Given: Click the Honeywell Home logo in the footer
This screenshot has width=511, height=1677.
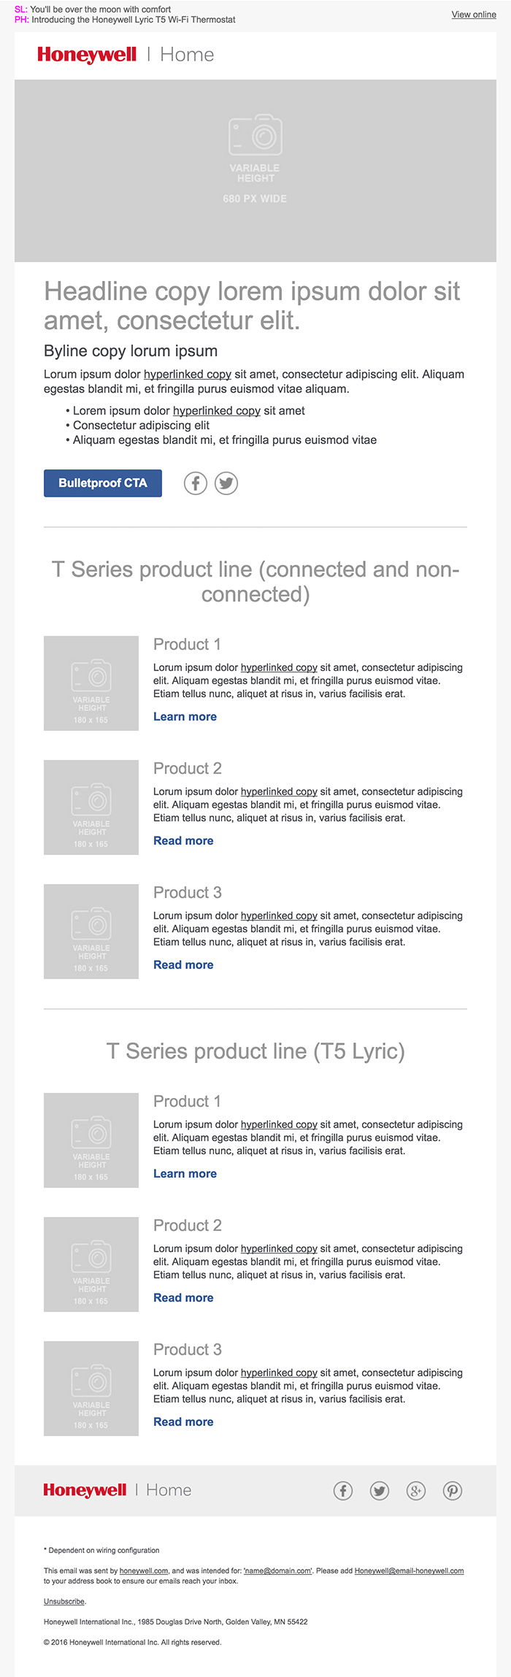Looking at the screenshot, I should [x=117, y=1490].
